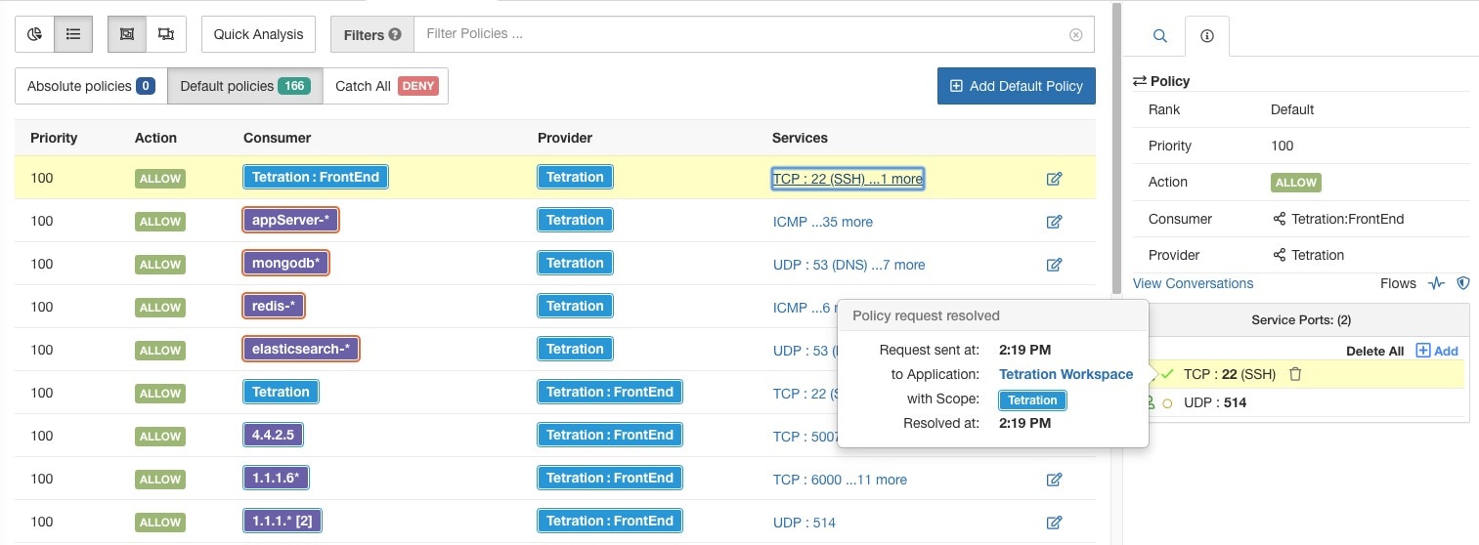The image size is (1479, 545).
Task: Select the mongodb* consumer tag
Action: coord(285,263)
